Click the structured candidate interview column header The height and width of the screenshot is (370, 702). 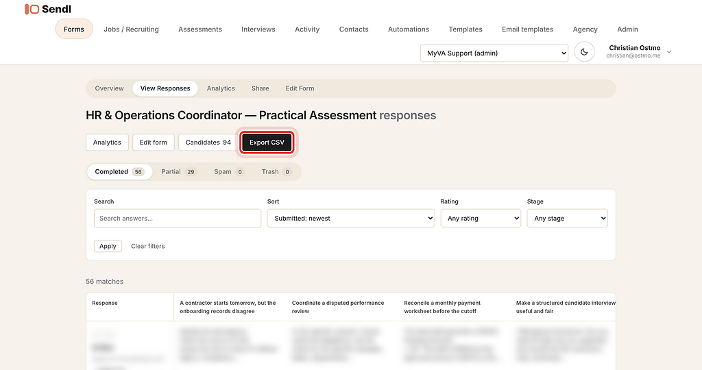566,307
